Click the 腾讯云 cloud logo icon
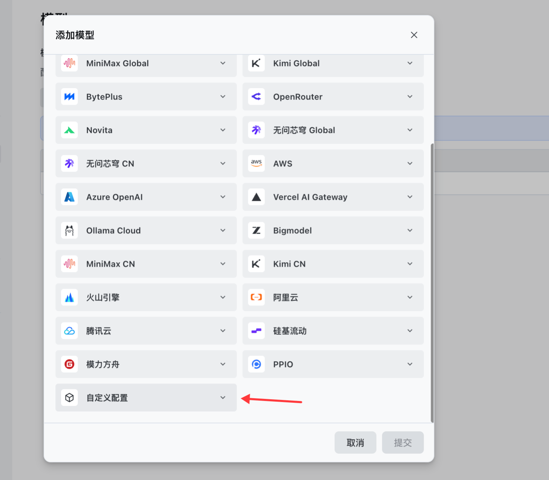 click(69, 331)
